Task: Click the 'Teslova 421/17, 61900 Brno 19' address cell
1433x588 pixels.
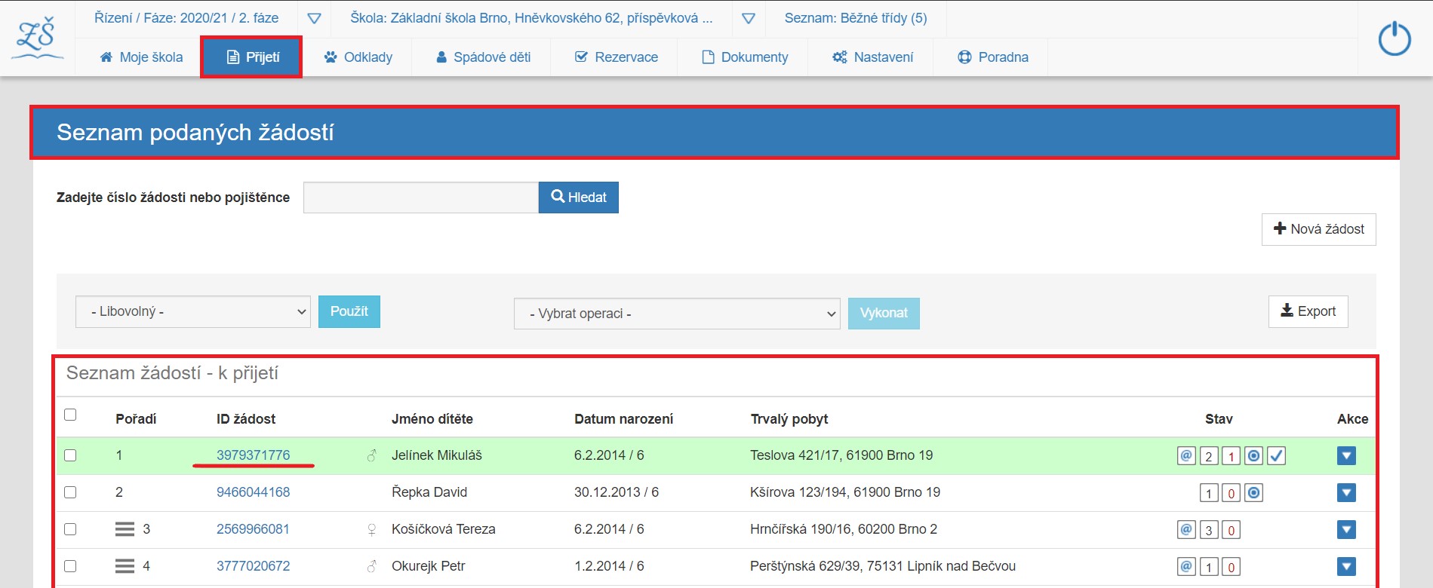Action: [x=841, y=455]
